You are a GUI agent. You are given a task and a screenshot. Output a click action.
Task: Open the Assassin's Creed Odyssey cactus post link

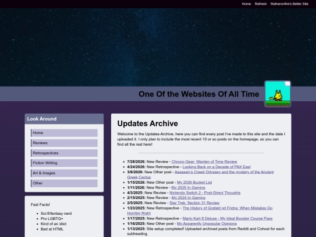click(x=224, y=172)
